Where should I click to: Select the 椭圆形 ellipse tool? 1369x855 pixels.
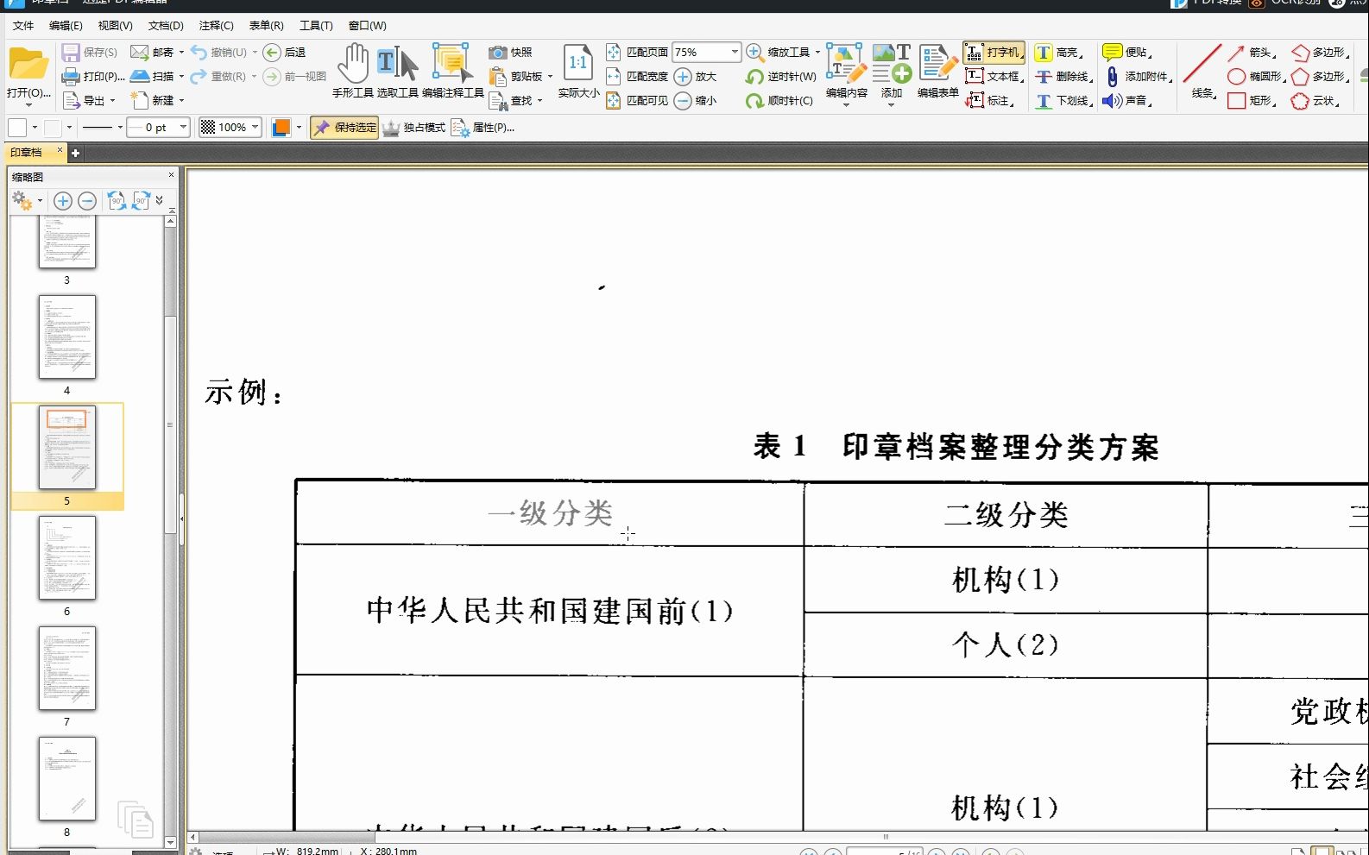1257,77
